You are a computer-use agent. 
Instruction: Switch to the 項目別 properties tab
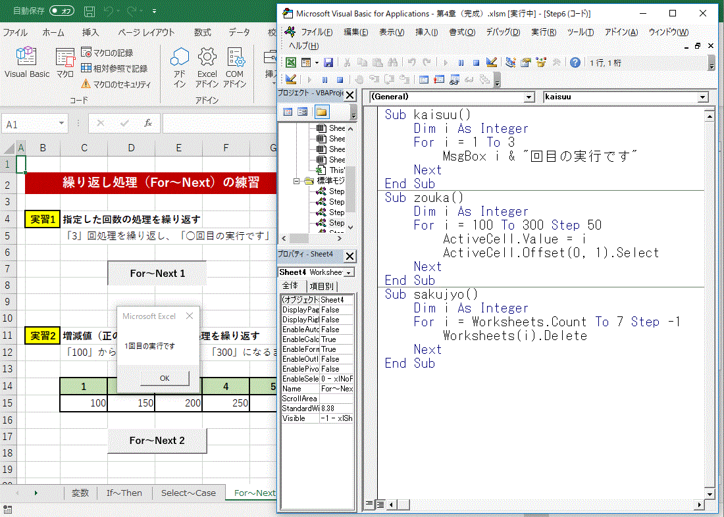point(322,286)
